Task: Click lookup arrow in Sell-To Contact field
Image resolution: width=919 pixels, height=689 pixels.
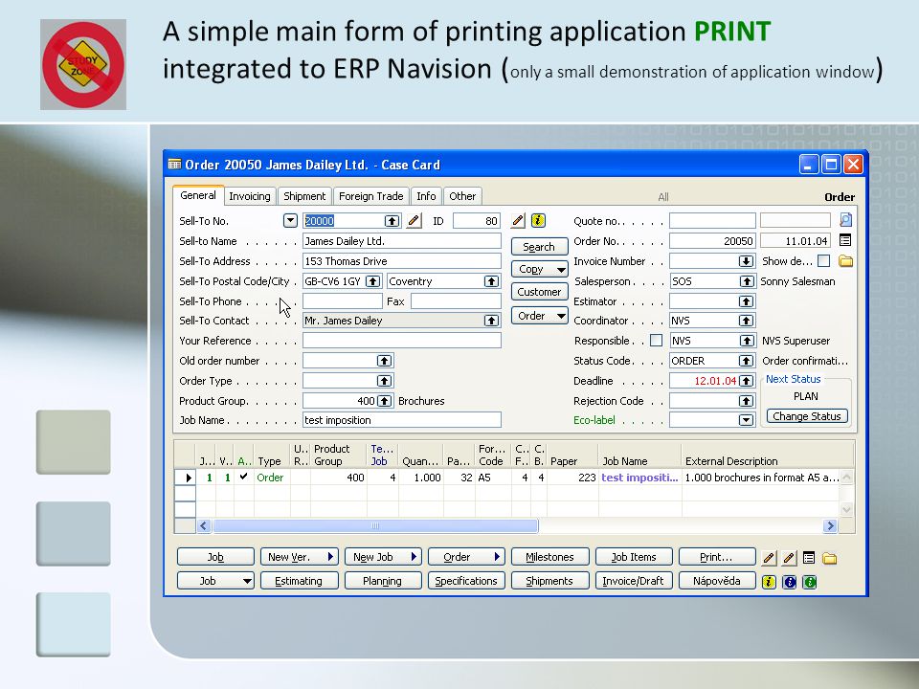Action: tap(491, 321)
